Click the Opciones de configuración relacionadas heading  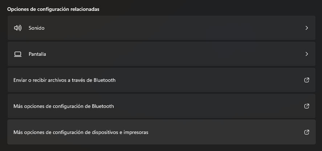click(53, 9)
